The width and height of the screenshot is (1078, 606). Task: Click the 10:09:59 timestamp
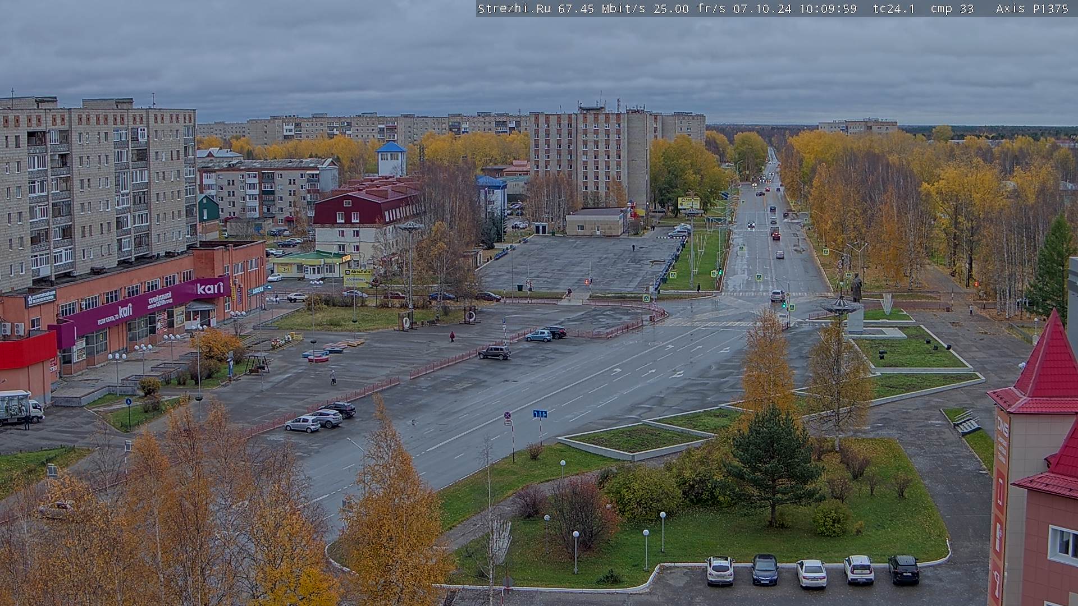(828, 8)
